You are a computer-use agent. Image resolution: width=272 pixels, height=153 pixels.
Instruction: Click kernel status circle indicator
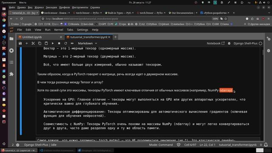pyautogui.click(x=261, y=43)
